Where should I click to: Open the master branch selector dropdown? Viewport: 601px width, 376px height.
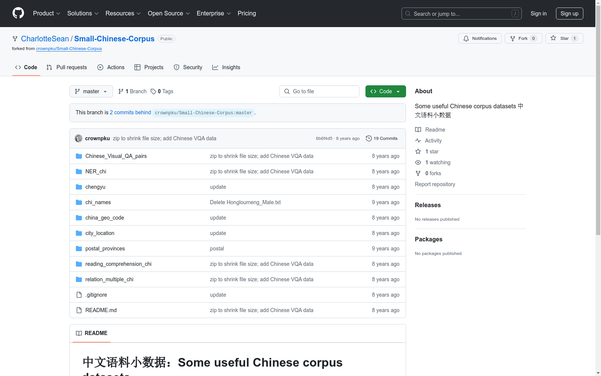click(x=91, y=91)
